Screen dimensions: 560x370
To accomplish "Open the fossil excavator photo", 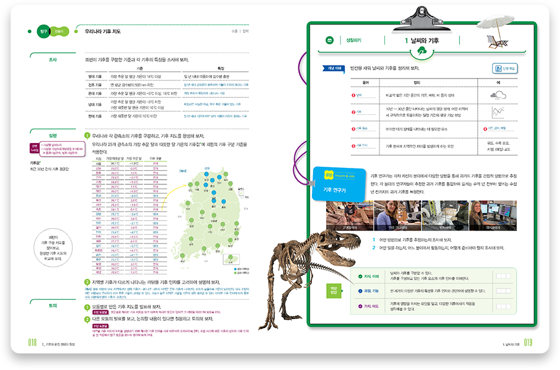I will pyautogui.click(x=350, y=215).
